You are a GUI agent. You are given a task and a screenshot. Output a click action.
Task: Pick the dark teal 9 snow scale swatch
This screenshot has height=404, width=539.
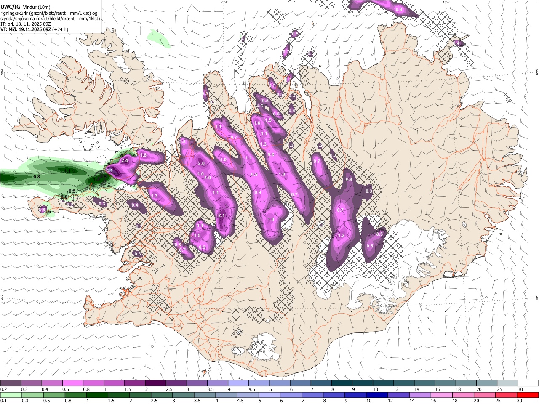pyautogui.click(x=362, y=383)
